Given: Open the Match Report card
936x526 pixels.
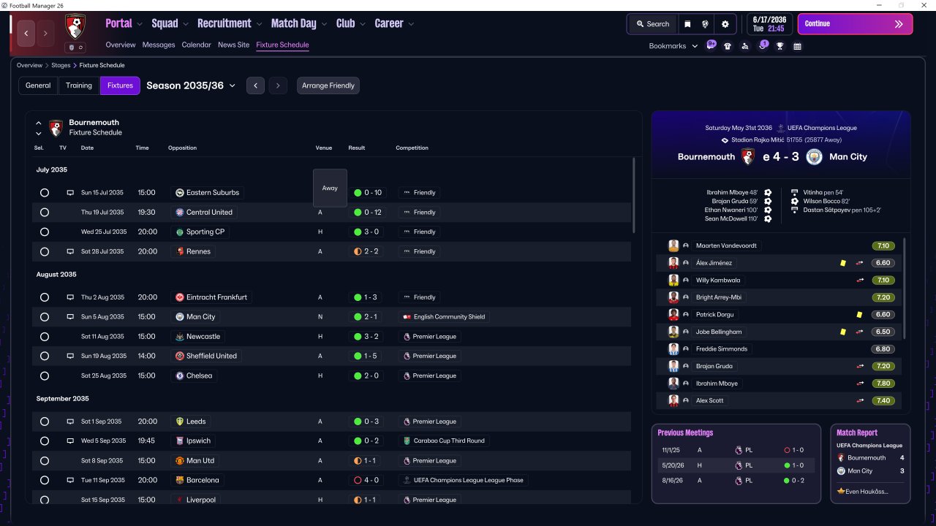Looking at the screenshot, I should 870,464.
